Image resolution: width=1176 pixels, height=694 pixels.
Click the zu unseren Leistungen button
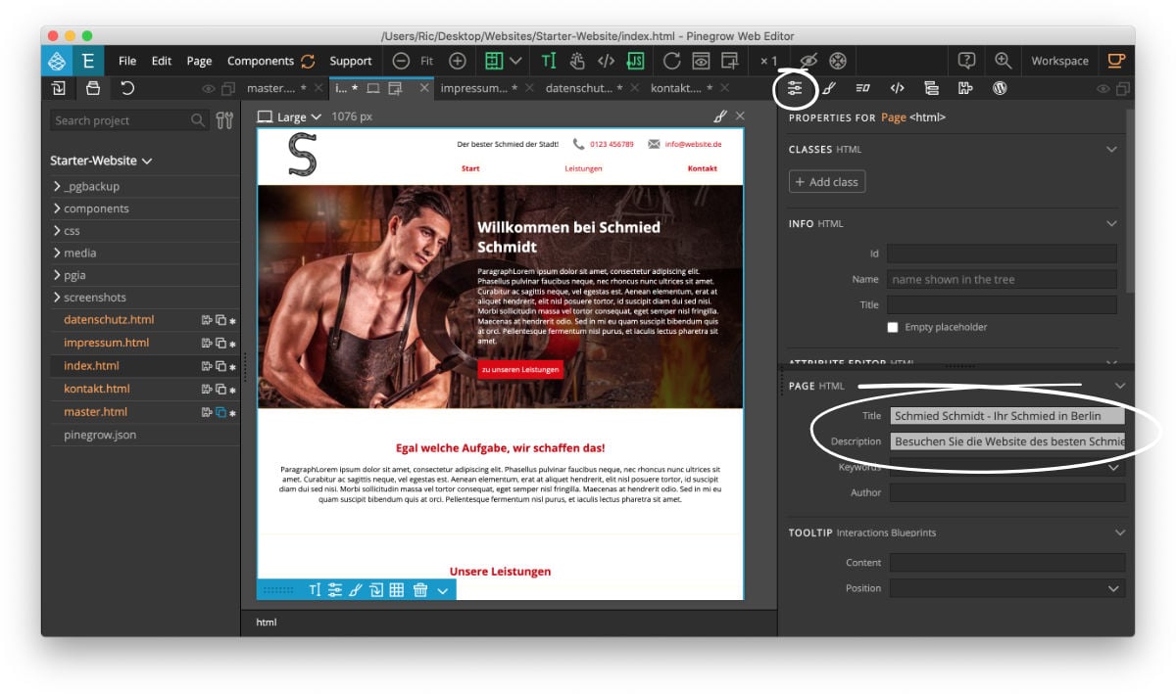(x=520, y=369)
